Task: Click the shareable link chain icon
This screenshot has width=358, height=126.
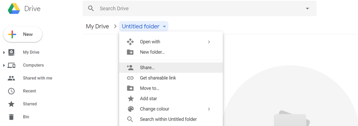Action: (x=130, y=78)
